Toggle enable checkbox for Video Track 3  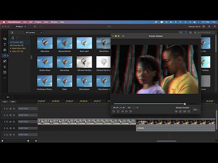[x=10, y=121]
